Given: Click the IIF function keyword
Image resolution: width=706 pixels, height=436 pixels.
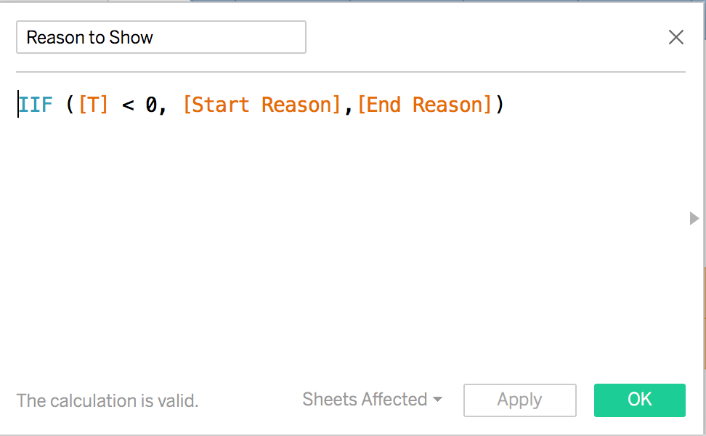Looking at the screenshot, I should click(x=36, y=105).
